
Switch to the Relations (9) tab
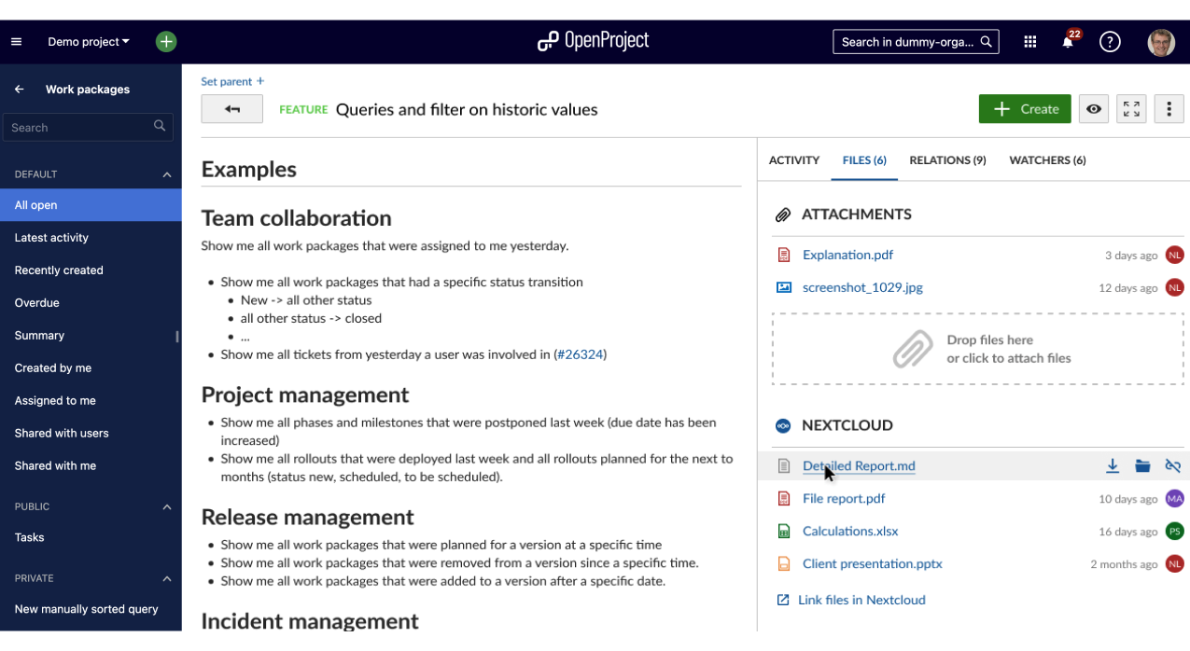pos(947,160)
